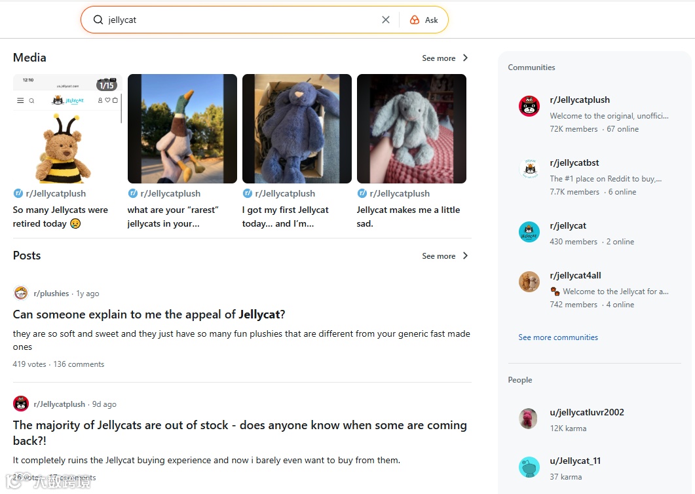Click '419 votes · 136 comments' text
The width and height of the screenshot is (695, 494).
click(x=58, y=364)
